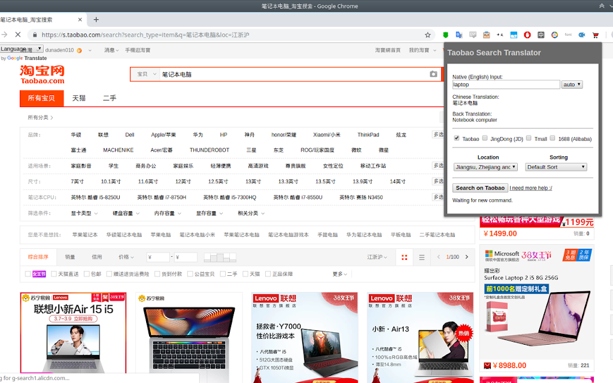Search by image using camera icon
Screen dimensions: 613x383
coord(433,74)
